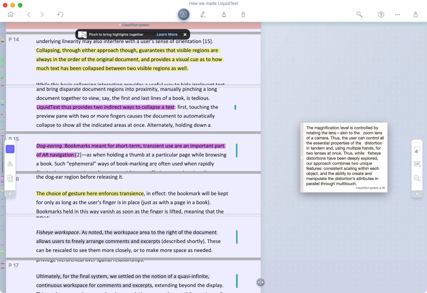Open the annotations (A) panel in left sidebar
This screenshot has width=427, height=293.
[x=10, y=164]
